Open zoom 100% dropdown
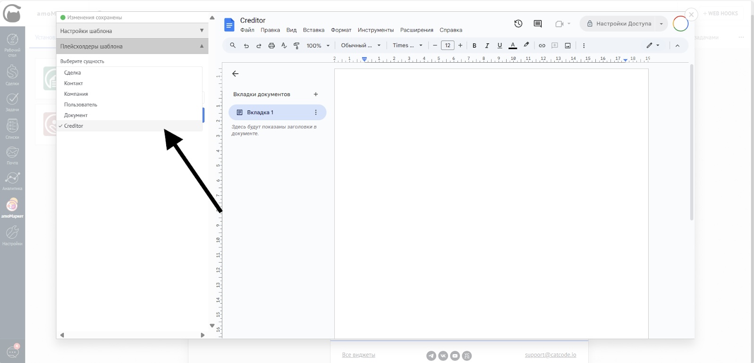The height and width of the screenshot is (363, 754). coord(318,46)
